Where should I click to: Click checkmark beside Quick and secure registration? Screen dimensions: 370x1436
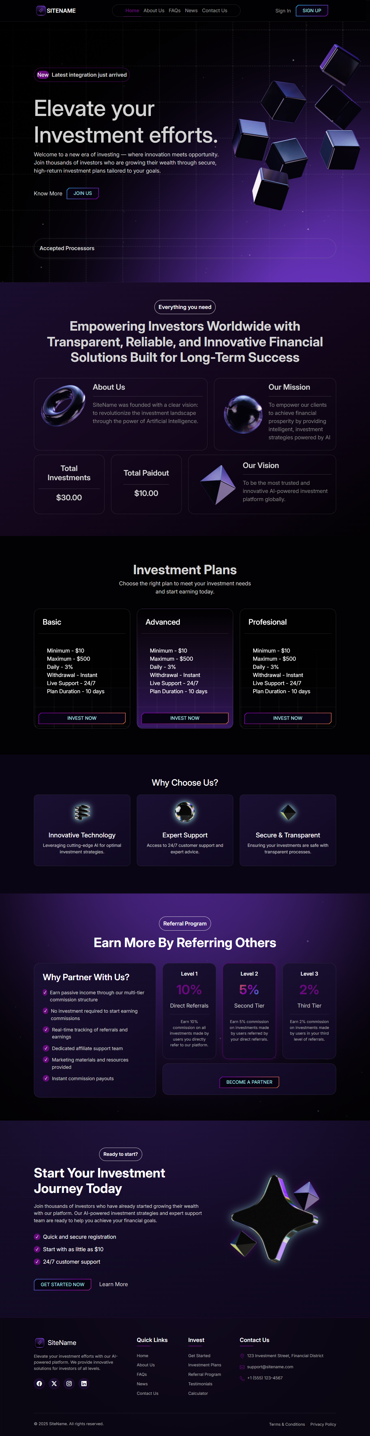(37, 1237)
